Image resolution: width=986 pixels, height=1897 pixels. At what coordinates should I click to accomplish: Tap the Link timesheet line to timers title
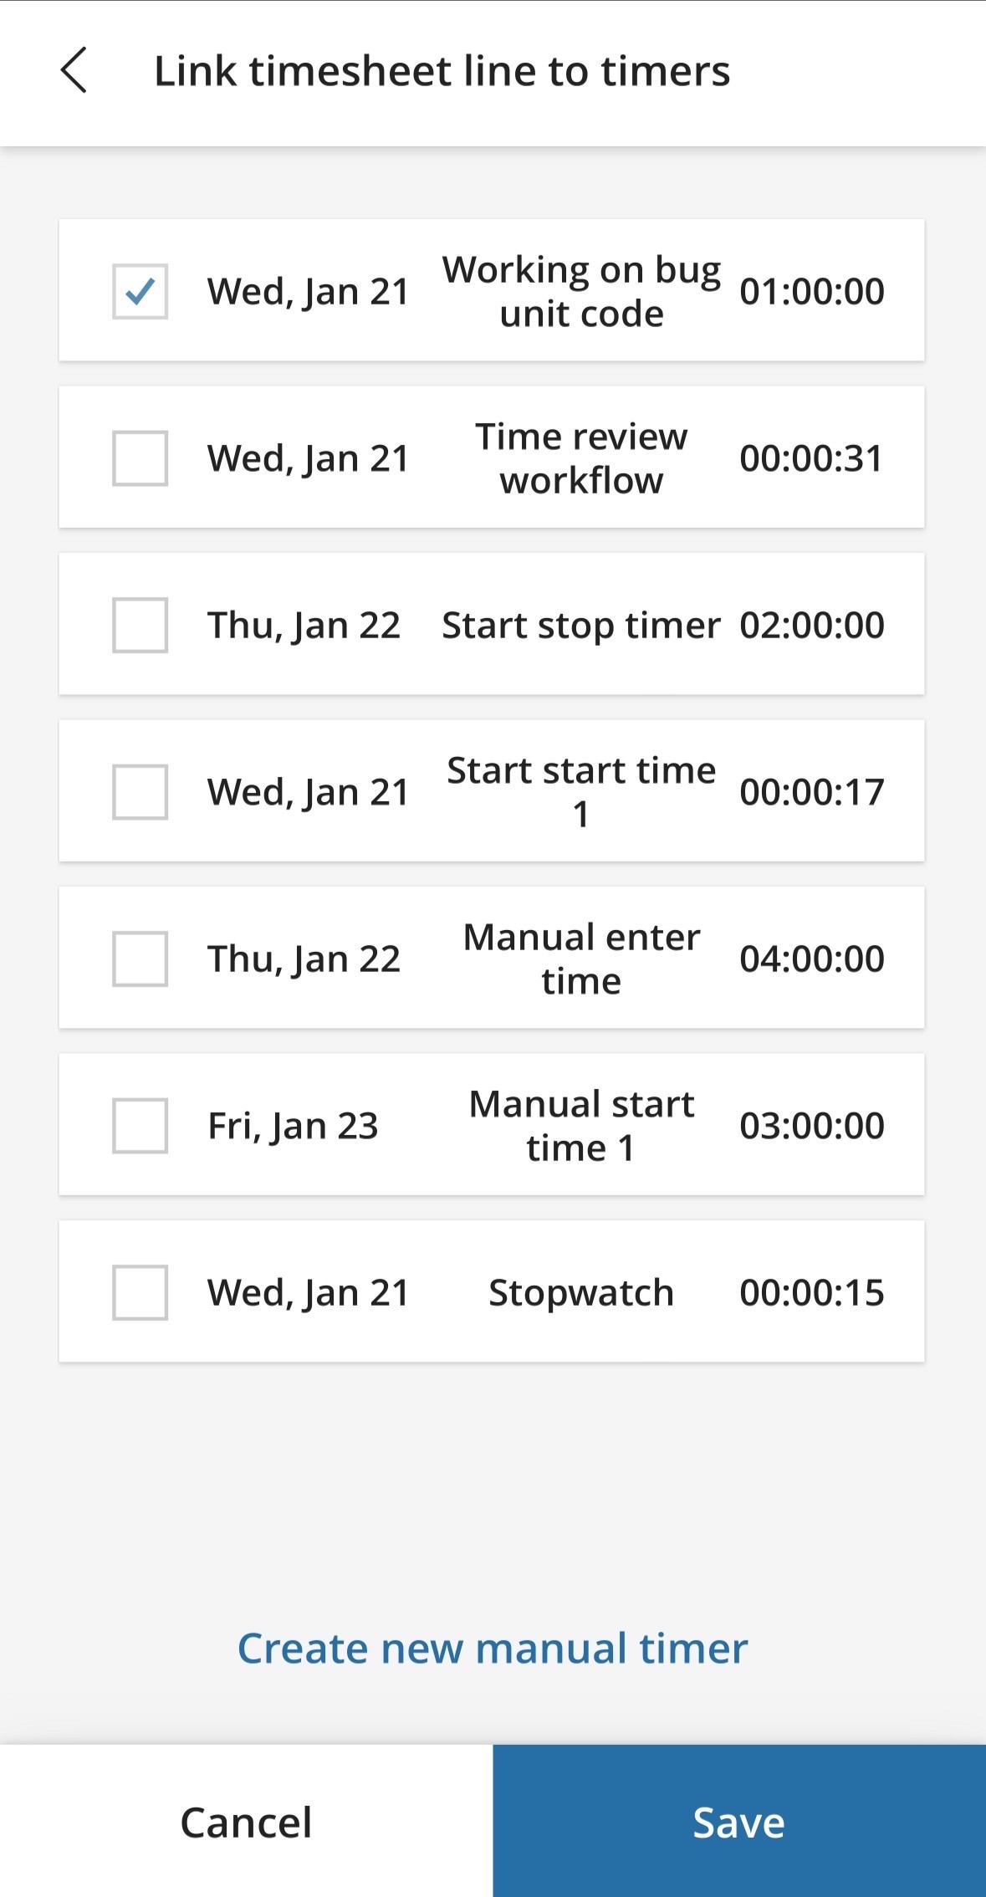(442, 70)
